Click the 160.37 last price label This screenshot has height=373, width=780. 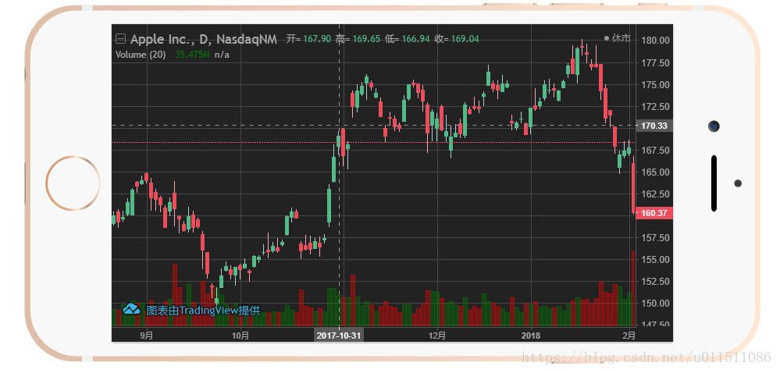[x=654, y=213]
